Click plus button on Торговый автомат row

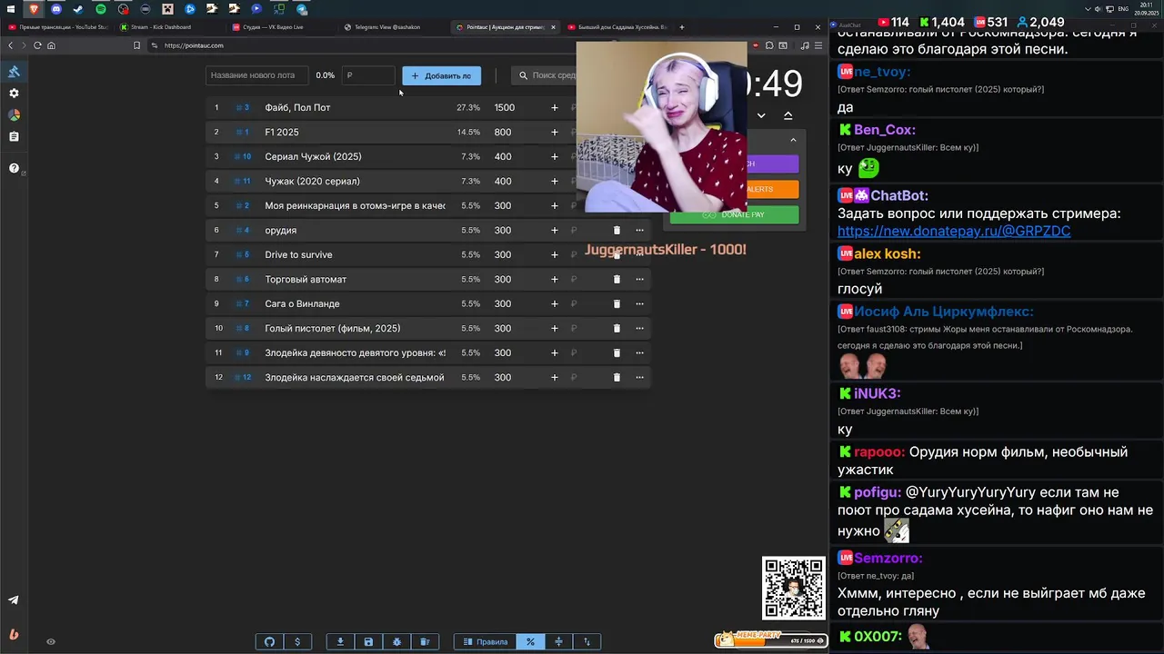tap(555, 279)
